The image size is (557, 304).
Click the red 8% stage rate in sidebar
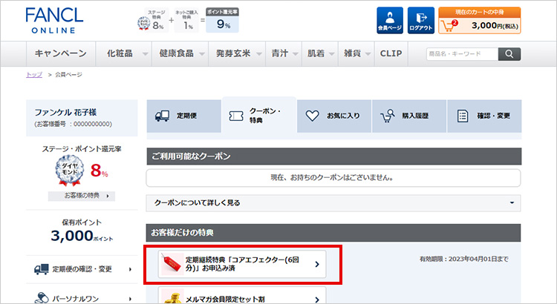pos(99,171)
